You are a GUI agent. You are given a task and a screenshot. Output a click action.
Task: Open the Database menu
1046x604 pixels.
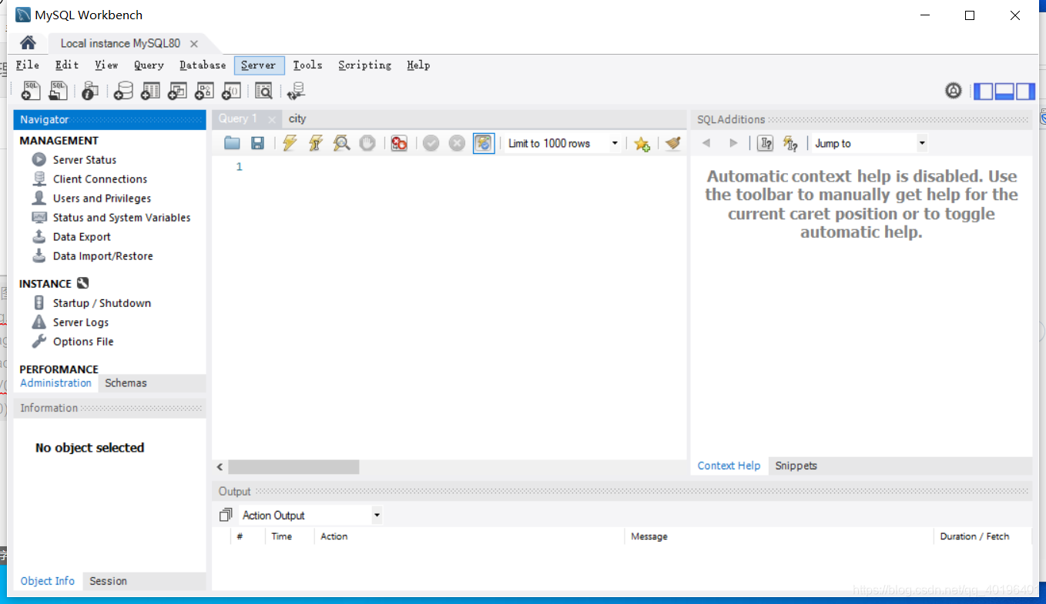point(203,65)
